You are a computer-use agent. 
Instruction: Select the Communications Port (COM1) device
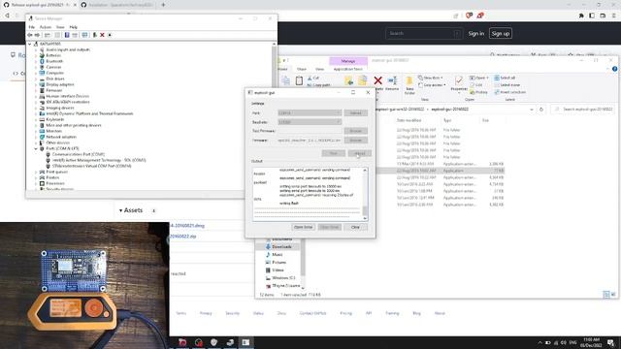click(x=79, y=154)
